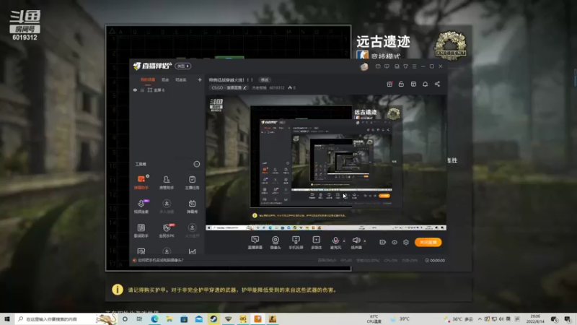The image size is (577, 325).
Task: Collapse the 工具箱 toolbox panel
Action: point(197,164)
